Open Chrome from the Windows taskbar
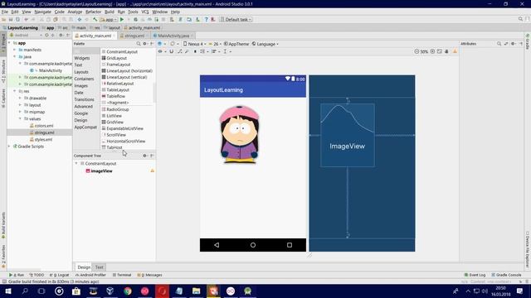Image resolution: width=531 pixels, height=298 pixels. point(128,291)
